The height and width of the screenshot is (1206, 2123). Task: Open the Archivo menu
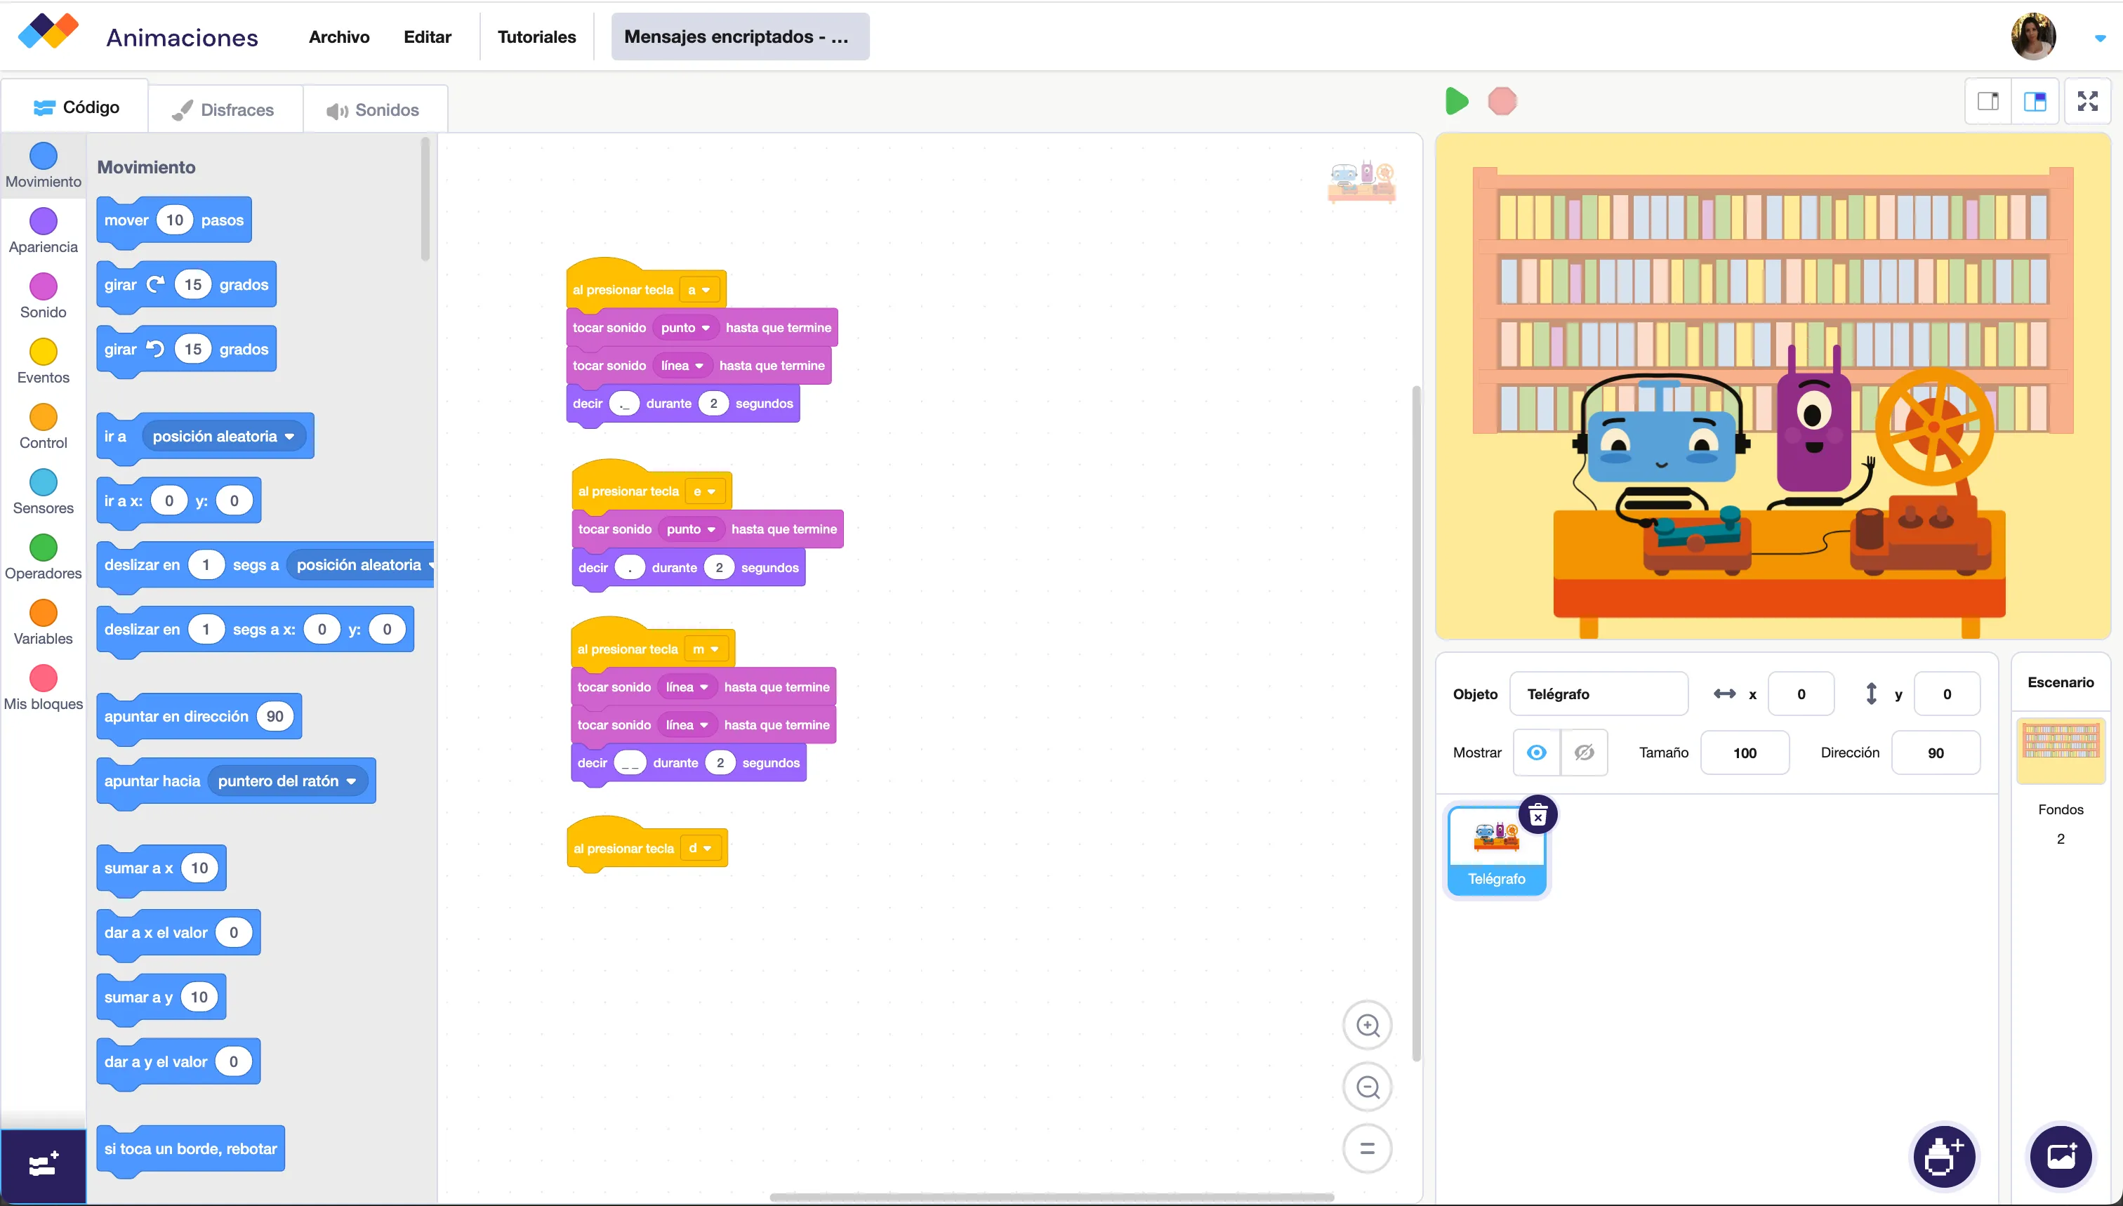pos(339,37)
